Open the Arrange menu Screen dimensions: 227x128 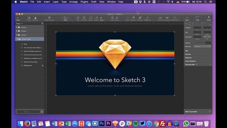(x=73, y=2)
